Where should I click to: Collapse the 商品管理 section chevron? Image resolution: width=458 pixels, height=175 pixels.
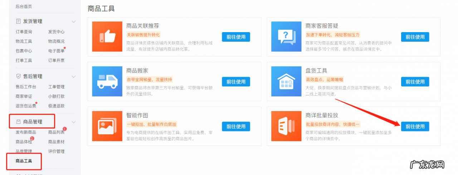pos(74,122)
